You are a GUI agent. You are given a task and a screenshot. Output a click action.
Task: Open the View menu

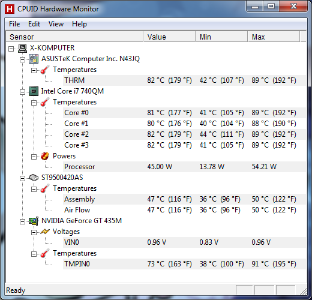pos(56,24)
